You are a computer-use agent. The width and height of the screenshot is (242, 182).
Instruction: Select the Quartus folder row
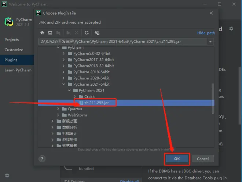tap(126, 109)
